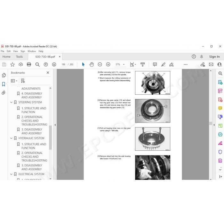This screenshot has height=224, width=224.
Task: Select the highlight text pen tool
Action: (x=163, y=64)
